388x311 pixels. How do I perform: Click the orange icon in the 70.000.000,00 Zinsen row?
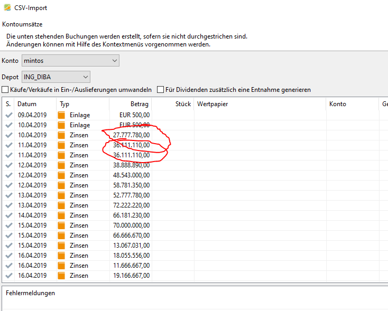(62, 225)
